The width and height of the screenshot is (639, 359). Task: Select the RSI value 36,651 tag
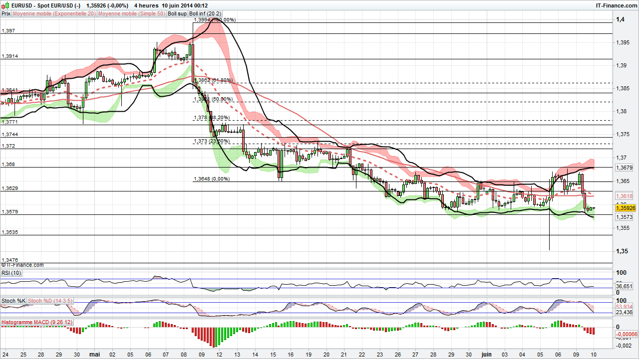(x=624, y=286)
